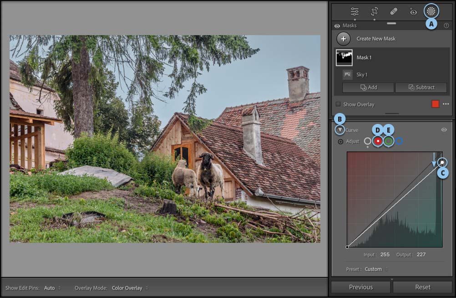
Task: Click the sheep photo preview
Action: pyautogui.click(x=165, y=139)
